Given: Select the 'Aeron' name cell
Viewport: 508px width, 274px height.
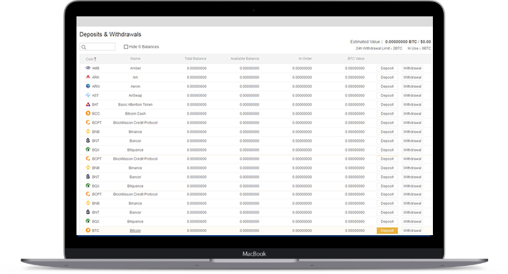Looking at the screenshot, I should 135,87.
